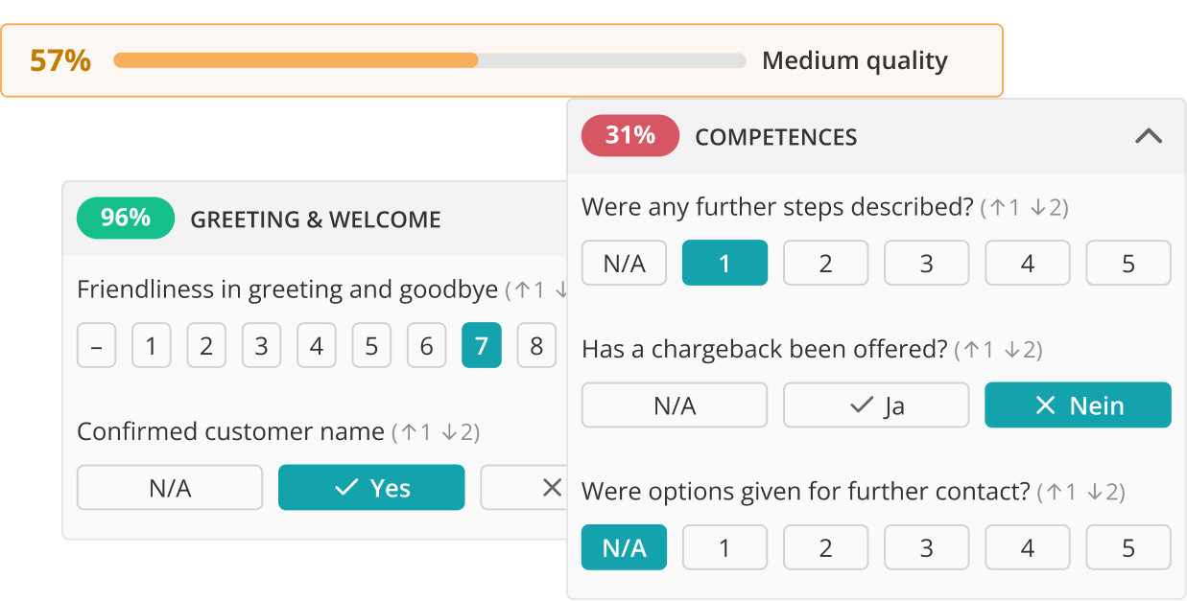Select 'Yes' for confirmed customer name

(371, 488)
